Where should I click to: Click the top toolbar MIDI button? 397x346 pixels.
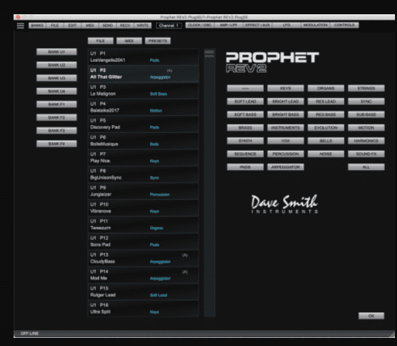(x=90, y=26)
